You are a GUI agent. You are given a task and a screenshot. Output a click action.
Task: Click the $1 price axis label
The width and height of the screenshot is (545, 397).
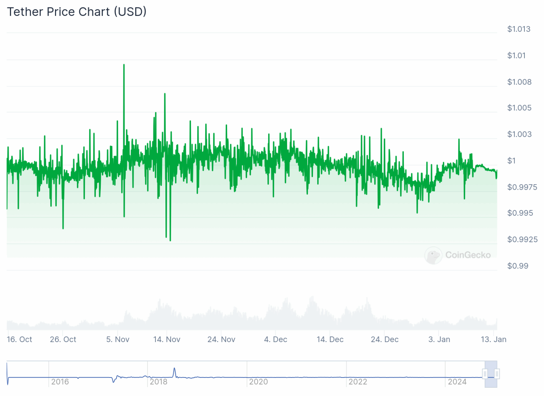pos(511,161)
